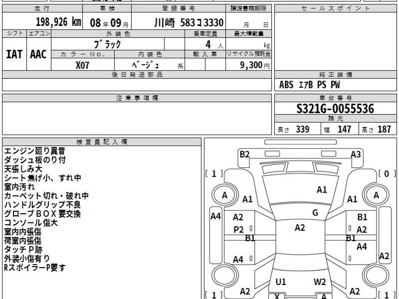This screenshot has width=399, height=299.
Task: Click inspector note タッチP跡
Action: click(23, 249)
